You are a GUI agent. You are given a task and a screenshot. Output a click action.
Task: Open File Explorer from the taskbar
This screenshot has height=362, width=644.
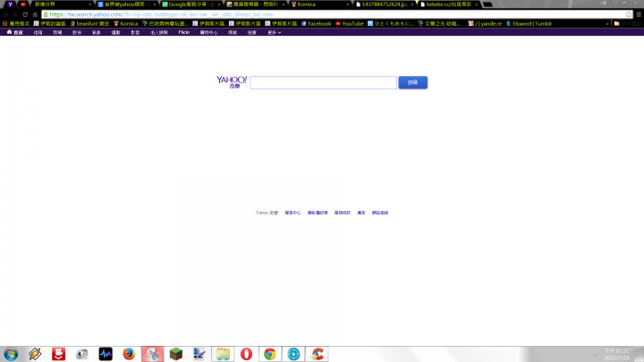coord(223,354)
